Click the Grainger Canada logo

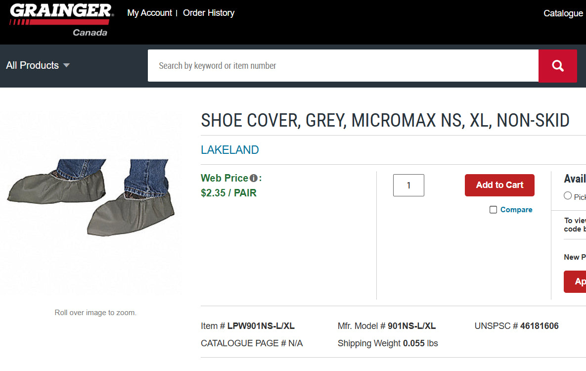pos(61,20)
